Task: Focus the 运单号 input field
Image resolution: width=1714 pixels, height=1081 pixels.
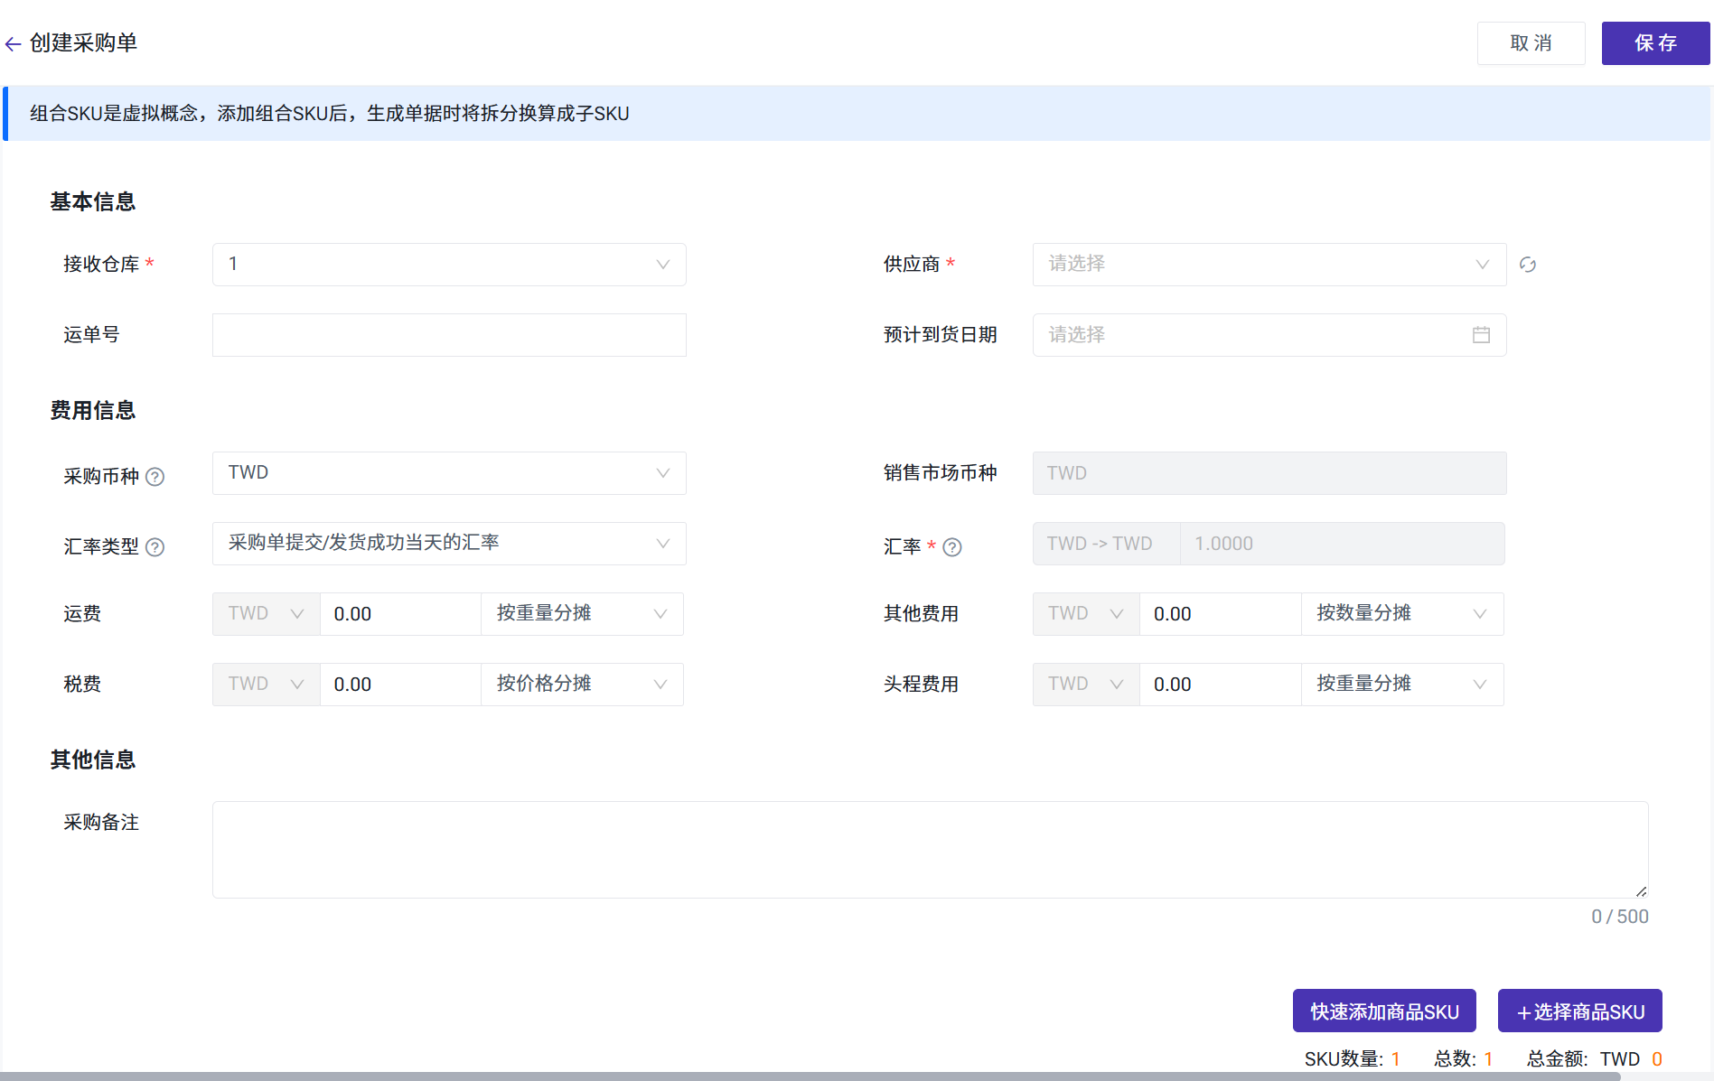Action: (449, 335)
